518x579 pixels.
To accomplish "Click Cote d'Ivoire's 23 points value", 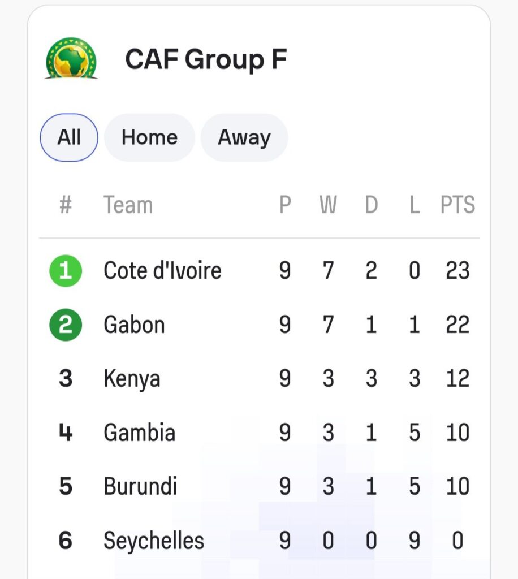I will (x=457, y=271).
